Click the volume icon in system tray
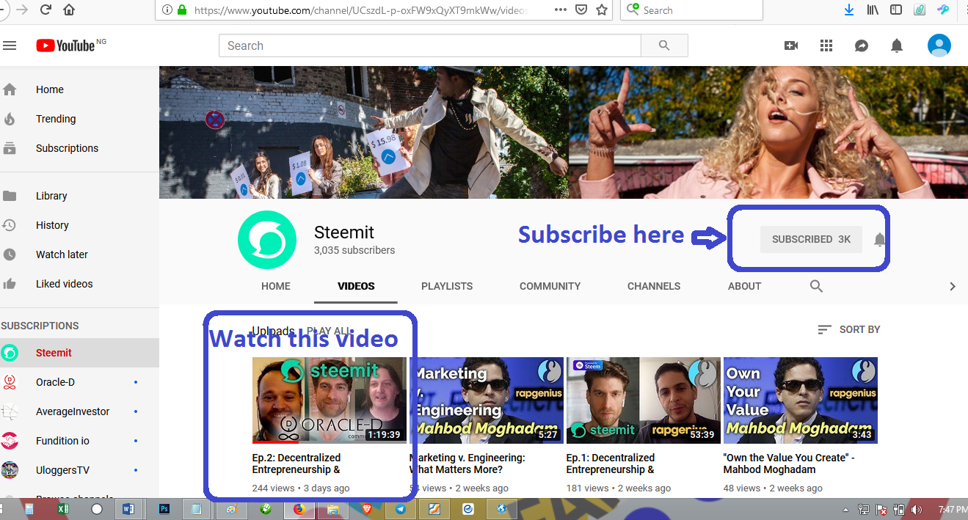Viewport: 968px width, 520px height. pos(916,509)
